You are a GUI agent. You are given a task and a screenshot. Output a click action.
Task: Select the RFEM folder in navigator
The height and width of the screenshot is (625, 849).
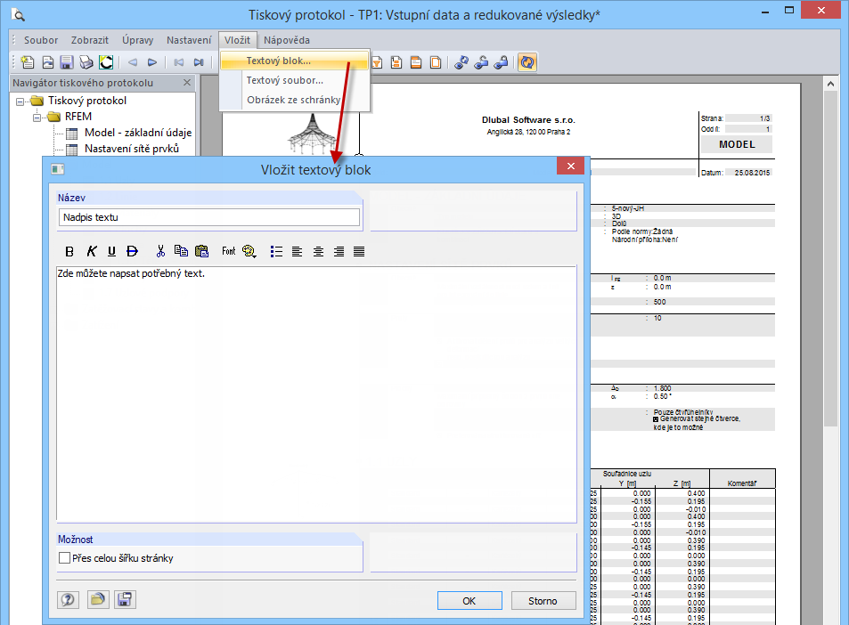[78, 117]
